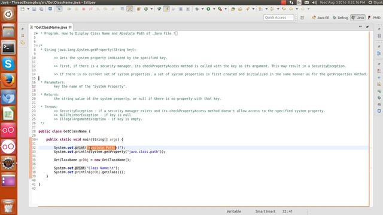Collapse the main method at line 30
Screen dimensions: 383x215
[x=37, y=139]
